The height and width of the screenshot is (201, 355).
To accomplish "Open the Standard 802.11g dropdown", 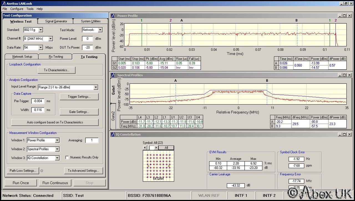I will click(x=40, y=30).
